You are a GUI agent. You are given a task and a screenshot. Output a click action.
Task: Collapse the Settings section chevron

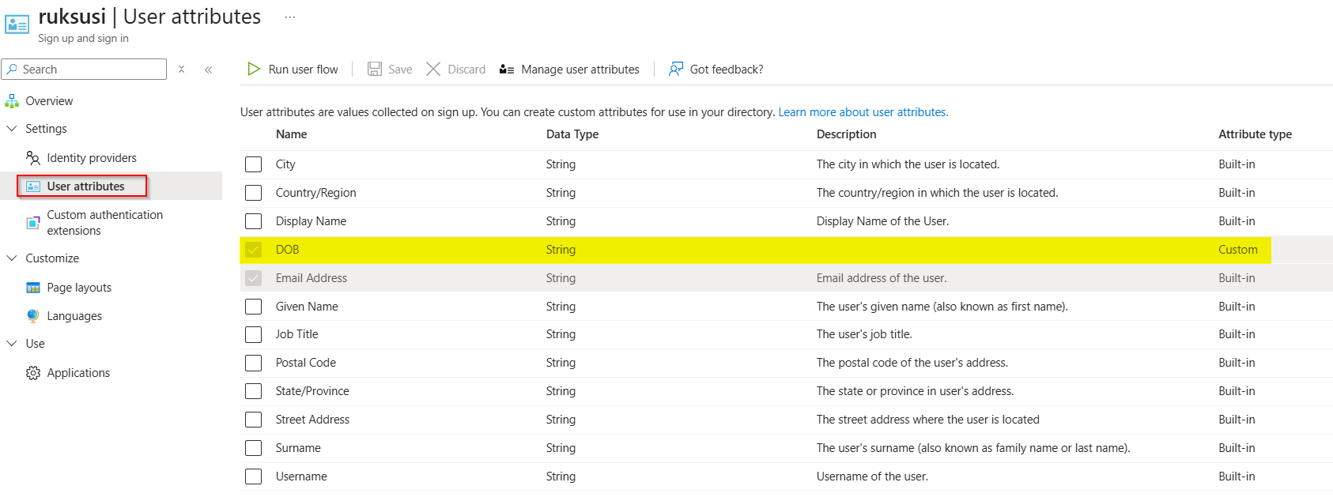click(x=12, y=129)
